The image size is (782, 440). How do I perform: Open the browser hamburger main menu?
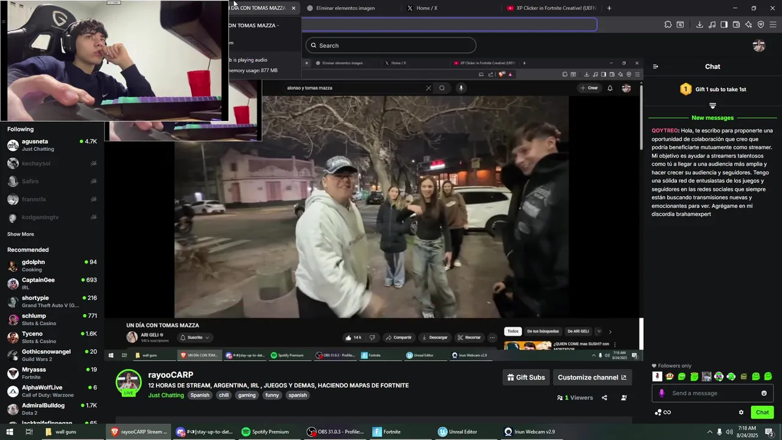click(x=773, y=24)
